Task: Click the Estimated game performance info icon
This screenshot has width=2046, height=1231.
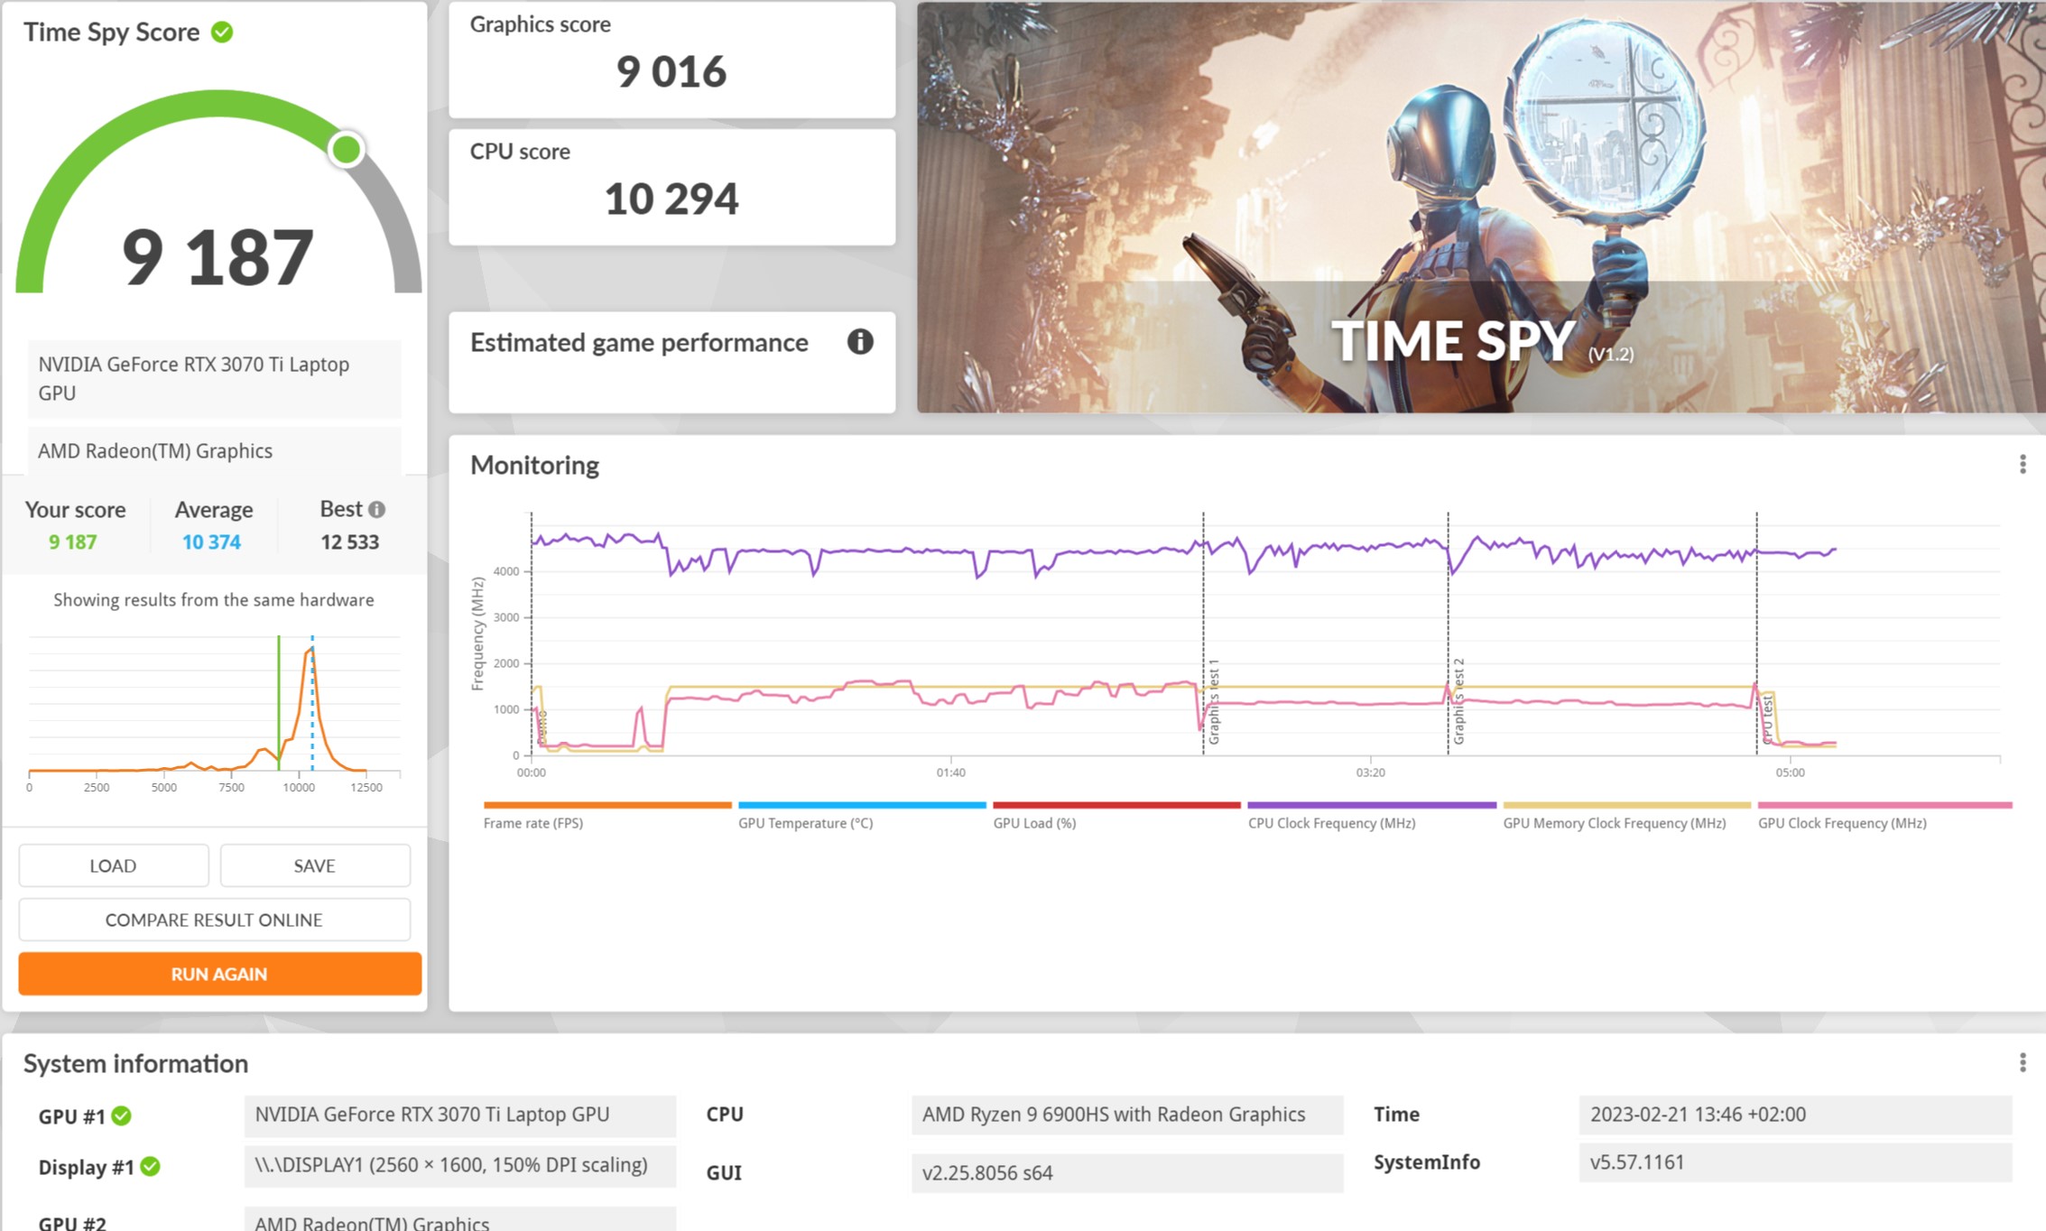Action: (x=859, y=341)
